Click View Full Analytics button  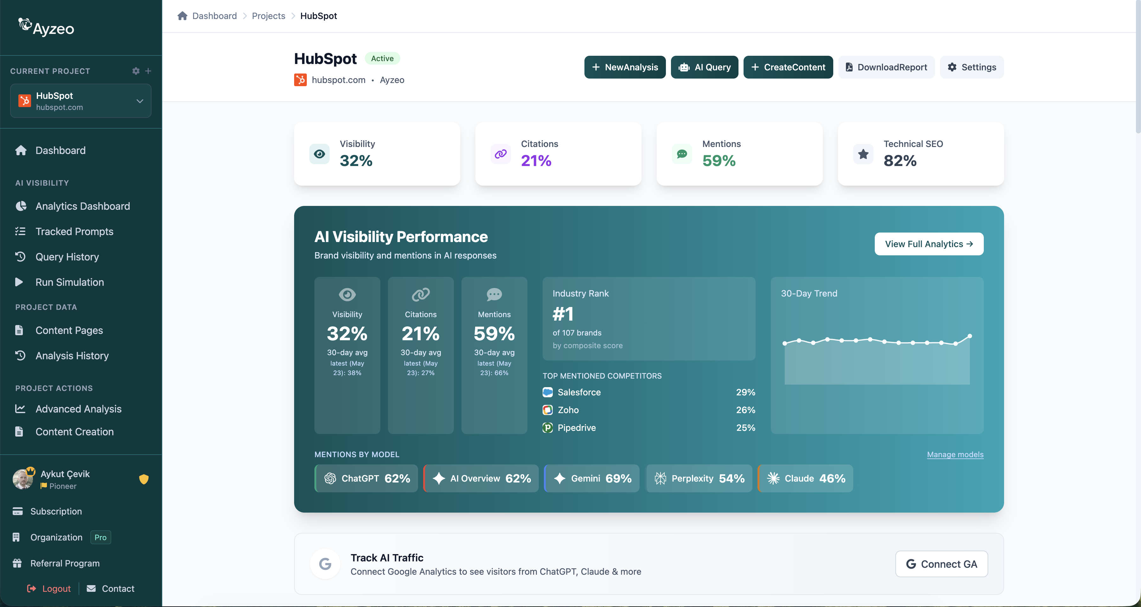point(929,244)
